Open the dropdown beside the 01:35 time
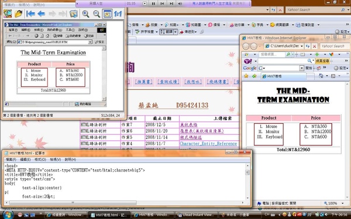Image resolution: width=351 pixels, height=219 pixels. 145,4
